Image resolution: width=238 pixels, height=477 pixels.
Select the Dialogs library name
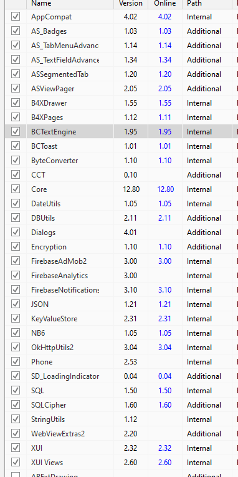[x=44, y=233]
